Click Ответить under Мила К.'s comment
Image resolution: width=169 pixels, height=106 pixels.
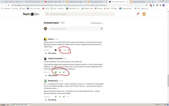(47, 50)
